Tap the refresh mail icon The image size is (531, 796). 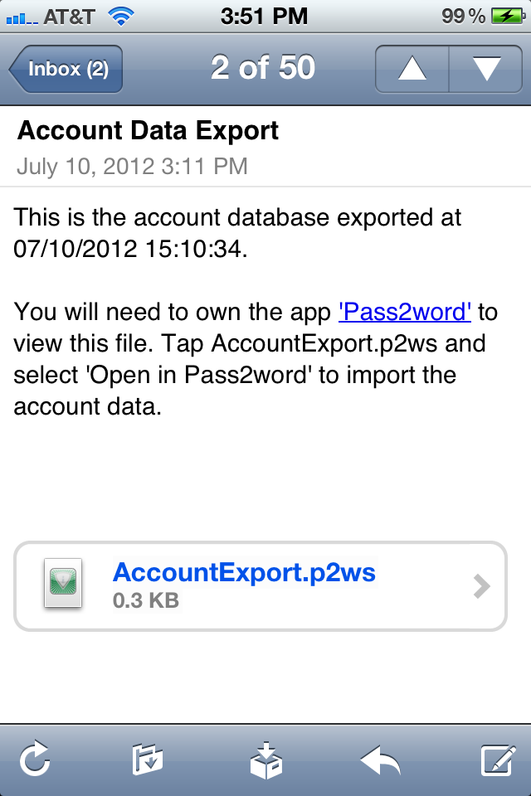(35, 758)
